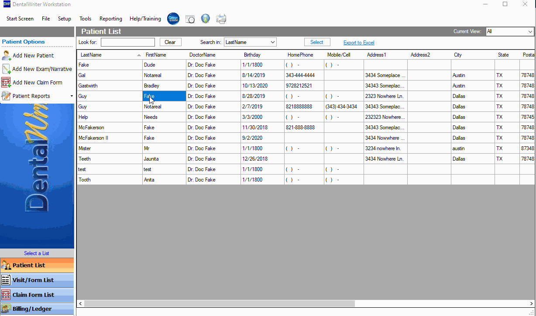Open the fax/print toolbar icon
This screenshot has width=536, height=316.
click(220, 19)
